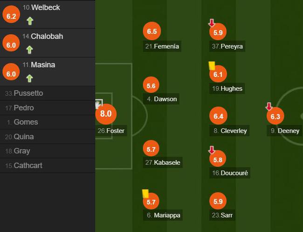Click the red substitution arrow on Deeney
Viewport: 303px width, 232px height.
click(269, 106)
